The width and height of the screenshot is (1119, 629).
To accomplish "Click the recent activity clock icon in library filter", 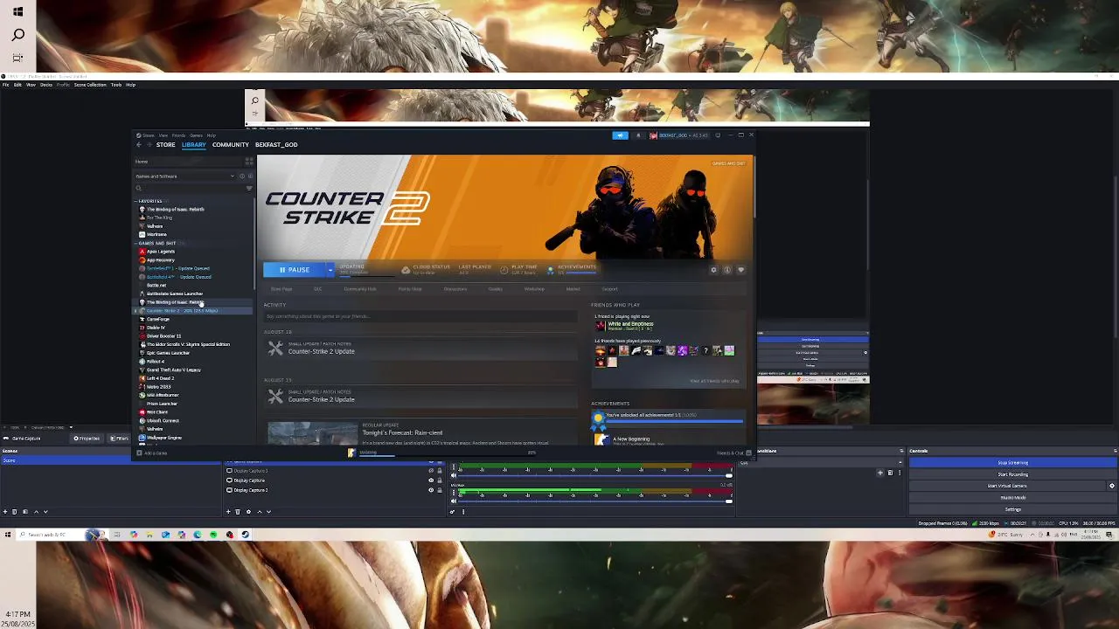I will coord(242,176).
